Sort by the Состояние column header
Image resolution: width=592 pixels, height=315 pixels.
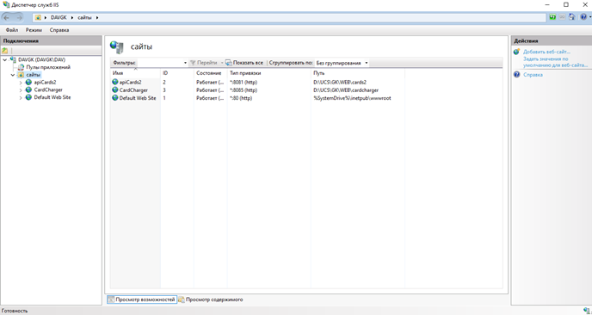(210, 73)
